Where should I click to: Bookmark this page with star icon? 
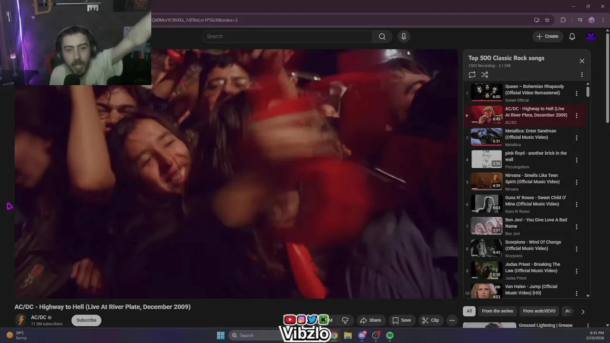tap(547, 20)
